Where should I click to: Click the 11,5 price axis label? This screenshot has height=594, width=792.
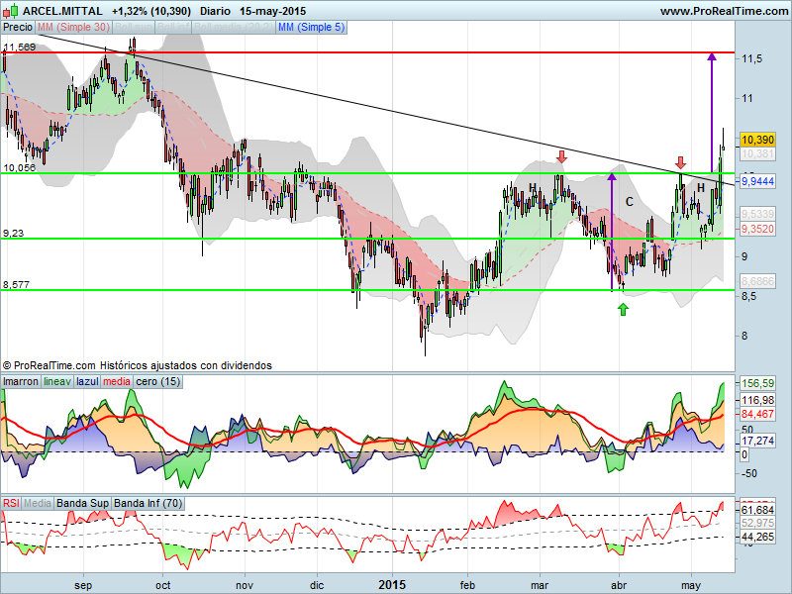pos(751,59)
